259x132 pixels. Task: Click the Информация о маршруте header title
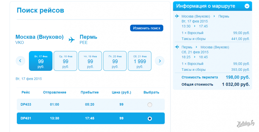click(206, 6)
